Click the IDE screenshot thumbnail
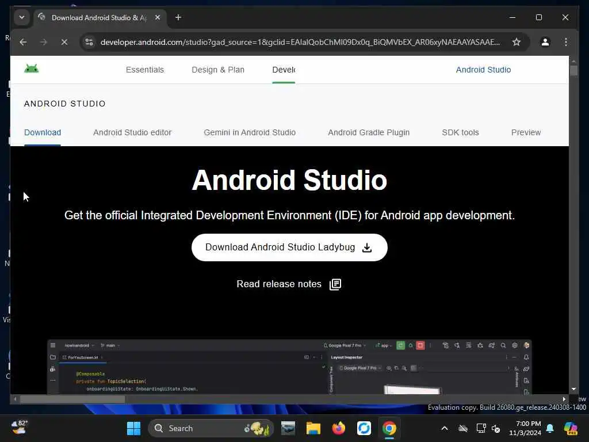Screen dimensions: 589x442 [289, 367]
